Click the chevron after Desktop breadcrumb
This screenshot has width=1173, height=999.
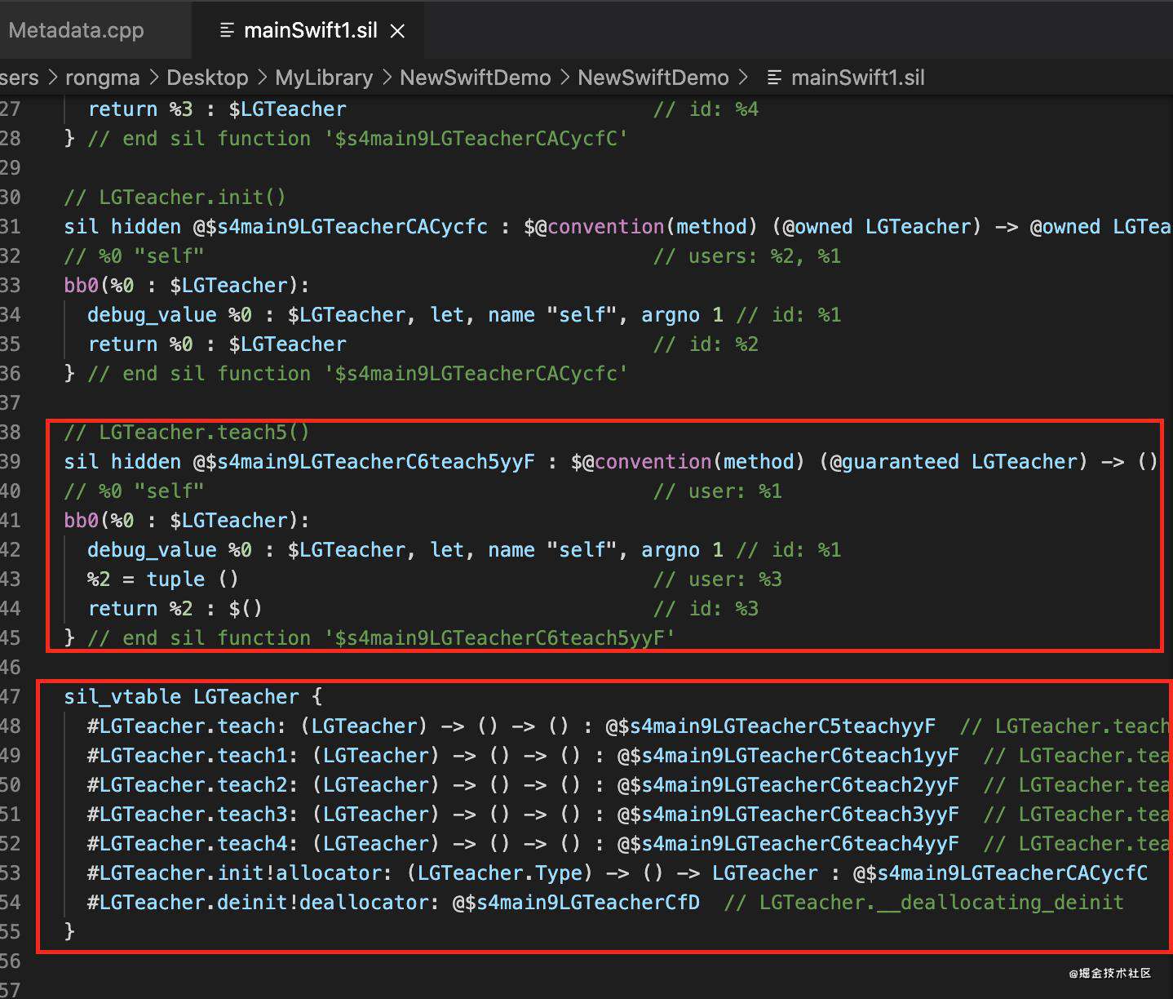point(262,78)
